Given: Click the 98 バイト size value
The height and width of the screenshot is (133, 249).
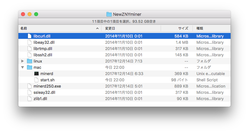Looking at the screenshot, I should (x=179, y=80).
